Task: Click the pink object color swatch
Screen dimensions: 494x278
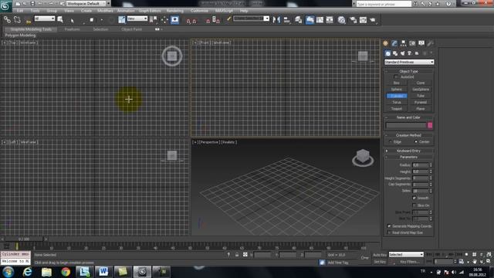Action: pyautogui.click(x=430, y=125)
